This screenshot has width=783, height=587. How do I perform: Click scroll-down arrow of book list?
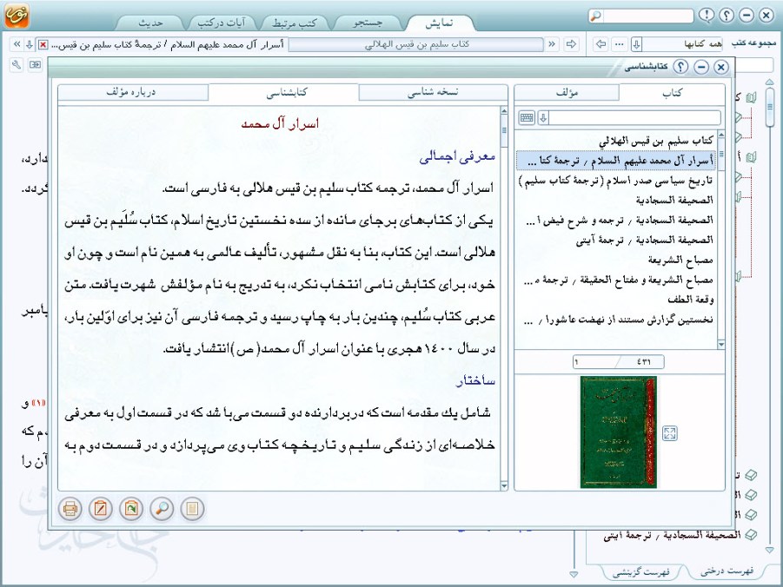(720, 344)
